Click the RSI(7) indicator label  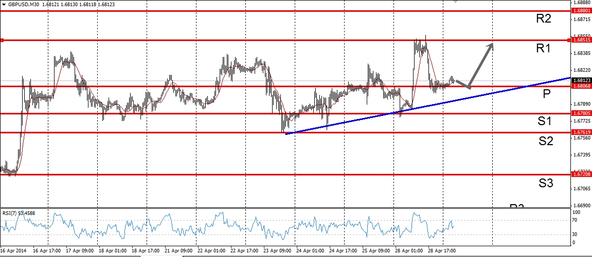(19, 213)
